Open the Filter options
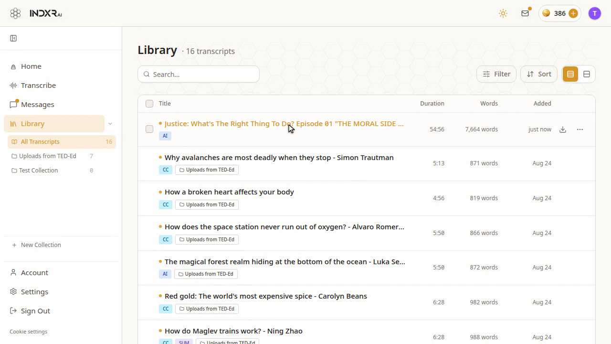This screenshot has height=344, width=611. (496, 74)
